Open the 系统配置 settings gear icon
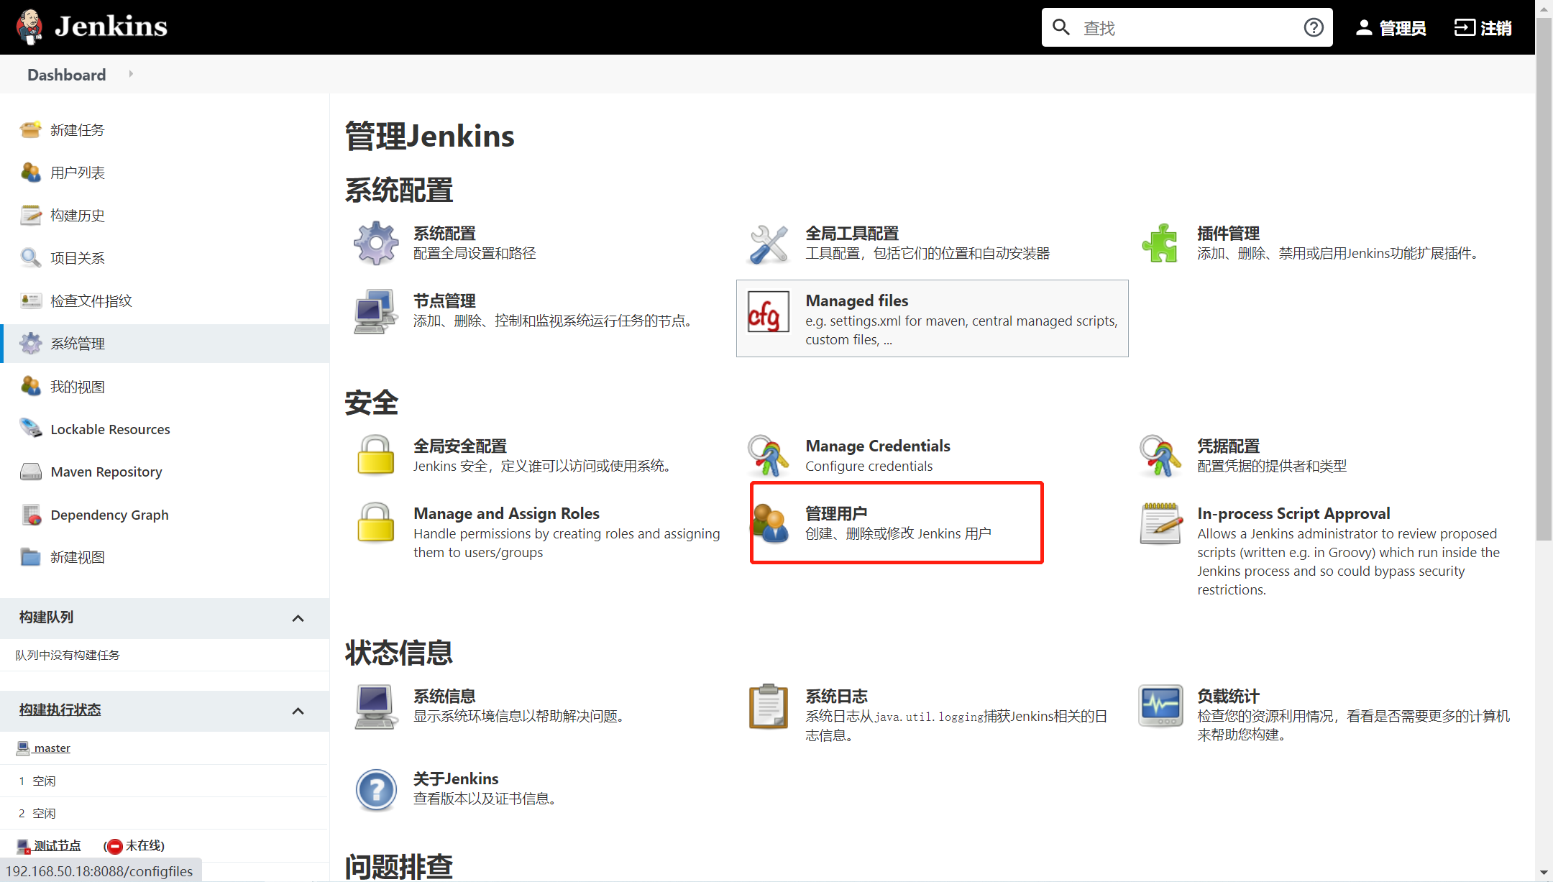The width and height of the screenshot is (1553, 882). pyautogui.click(x=375, y=243)
